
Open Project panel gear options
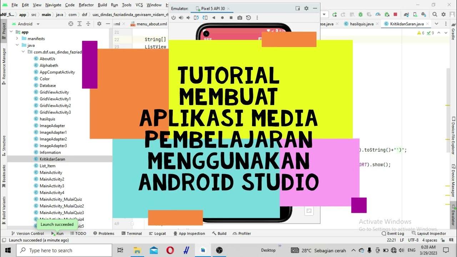coord(99,24)
